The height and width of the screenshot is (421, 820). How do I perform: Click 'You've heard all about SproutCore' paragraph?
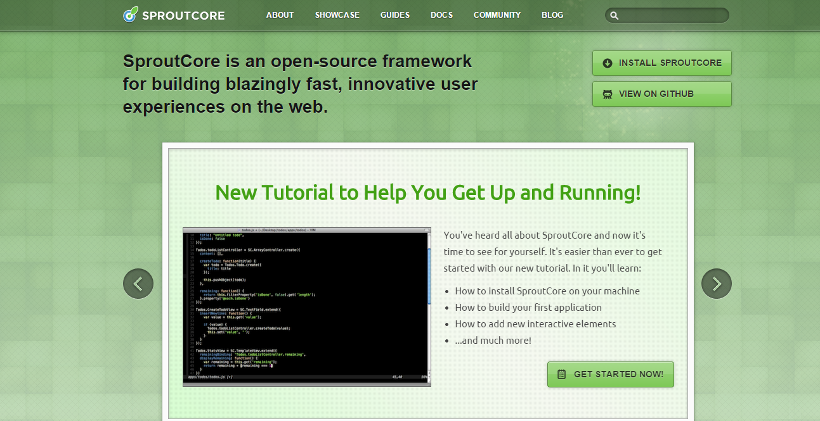click(553, 252)
